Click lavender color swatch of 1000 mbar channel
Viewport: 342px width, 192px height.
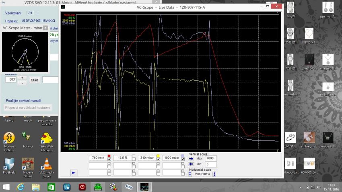click(183, 156)
